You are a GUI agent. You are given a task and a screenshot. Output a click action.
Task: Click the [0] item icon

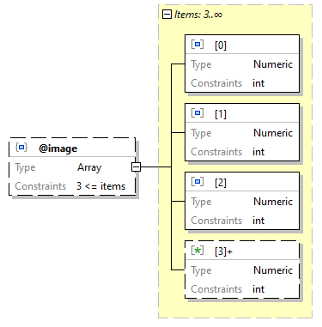197,45
